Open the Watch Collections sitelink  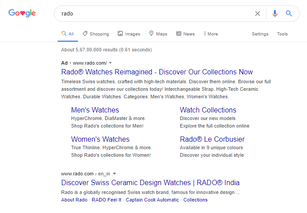pos(208,110)
